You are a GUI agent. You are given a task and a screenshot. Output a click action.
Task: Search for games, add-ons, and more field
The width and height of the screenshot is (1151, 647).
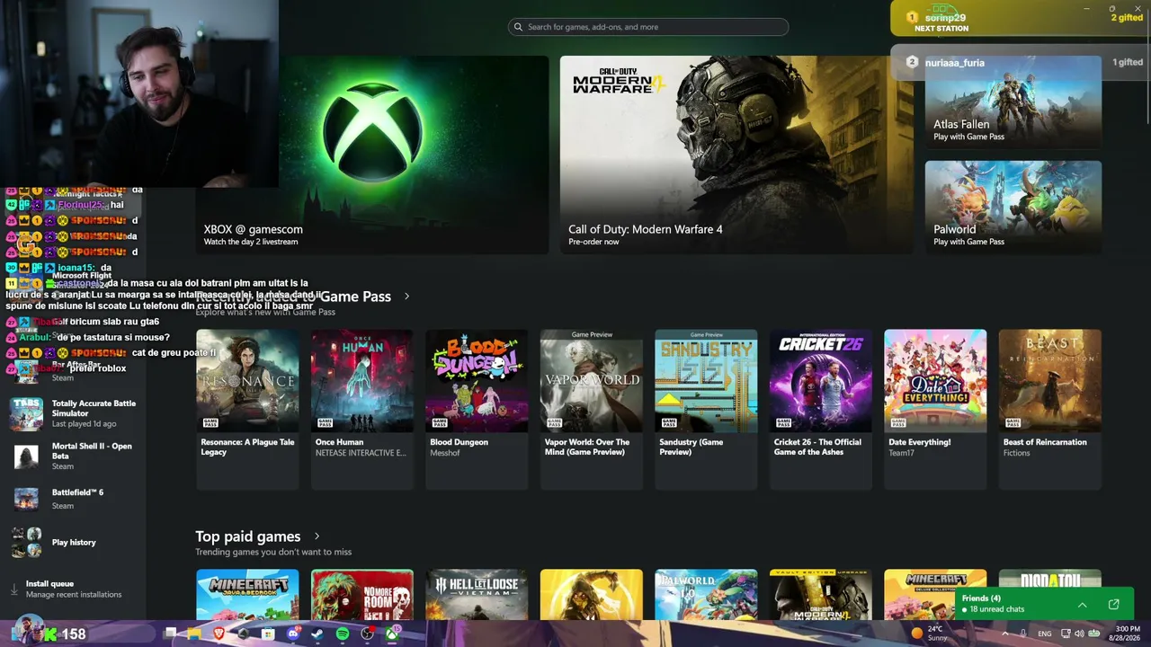648,27
